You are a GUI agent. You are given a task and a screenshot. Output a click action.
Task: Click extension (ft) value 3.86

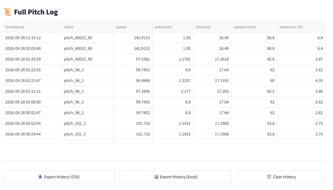319,91
